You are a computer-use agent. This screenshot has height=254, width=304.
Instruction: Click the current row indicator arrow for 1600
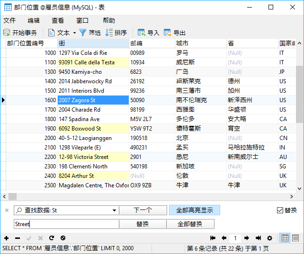pyautogui.click(x=3, y=100)
